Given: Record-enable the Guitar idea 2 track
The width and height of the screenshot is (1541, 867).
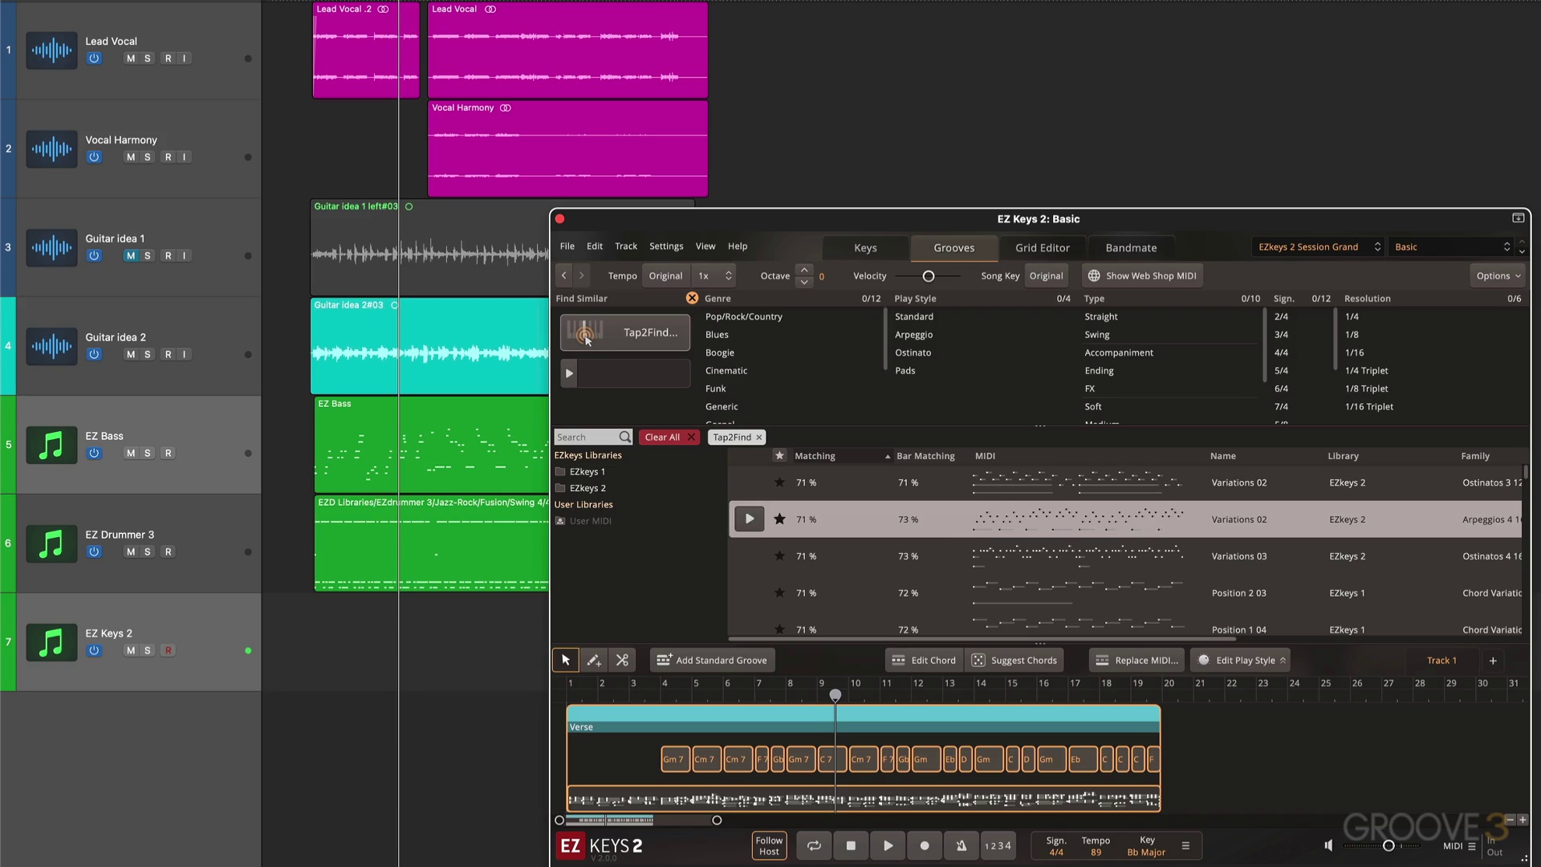Looking at the screenshot, I should point(168,355).
